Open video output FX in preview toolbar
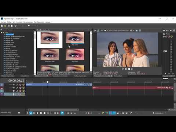This screenshot has width=176, height=132. pos(102,30)
